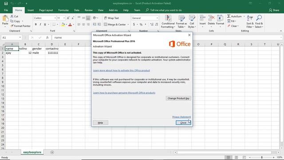Apply Percent Style format
This screenshot has width=284, height=160.
[141, 24]
